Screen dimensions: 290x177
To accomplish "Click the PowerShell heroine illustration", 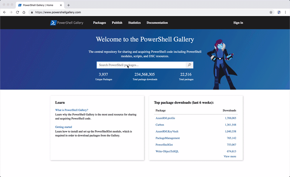I will 221,64.
